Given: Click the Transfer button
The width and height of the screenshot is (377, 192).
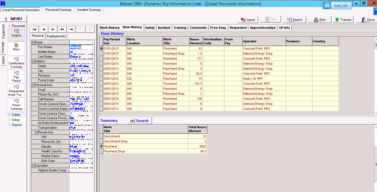Looking at the screenshot, I should (x=343, y=20).
